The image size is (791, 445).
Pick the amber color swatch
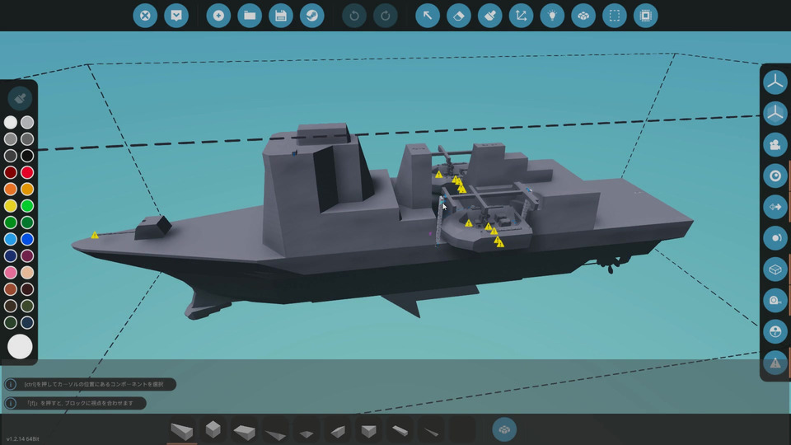(27, 189)
